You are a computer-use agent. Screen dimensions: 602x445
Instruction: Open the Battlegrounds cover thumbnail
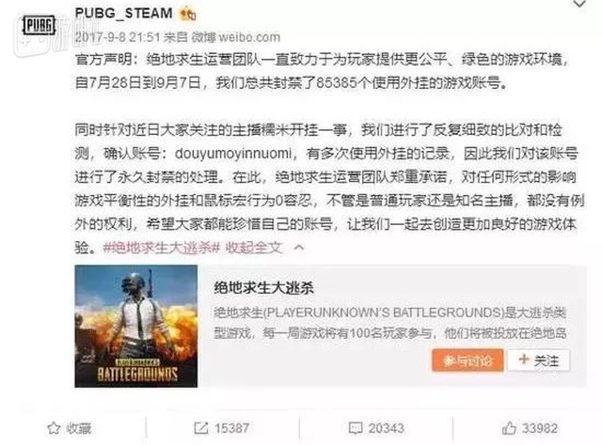(x=136, y=326)
